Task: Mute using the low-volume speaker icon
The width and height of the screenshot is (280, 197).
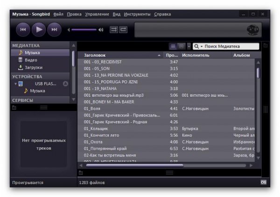Action: 69,30
